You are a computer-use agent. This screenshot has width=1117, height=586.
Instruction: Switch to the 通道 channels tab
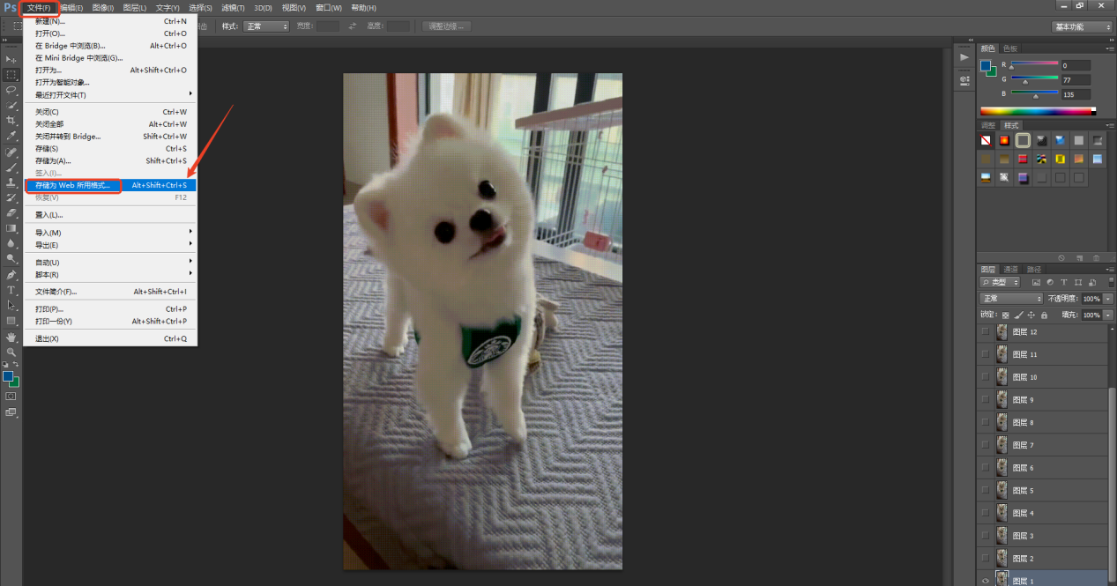click(1010, 269)
